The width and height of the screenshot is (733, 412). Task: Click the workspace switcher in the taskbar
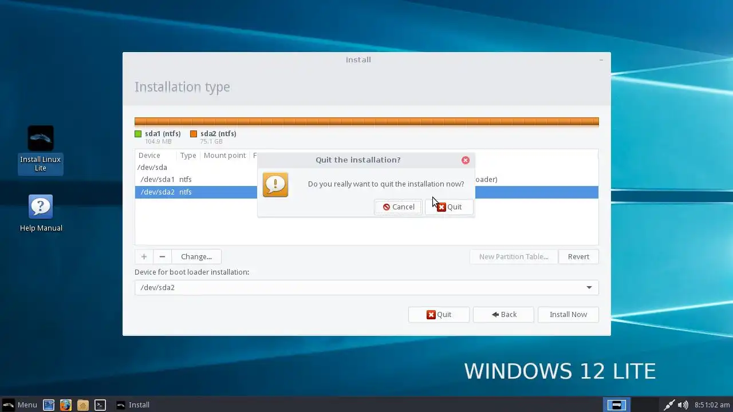[x=617, y=405]
